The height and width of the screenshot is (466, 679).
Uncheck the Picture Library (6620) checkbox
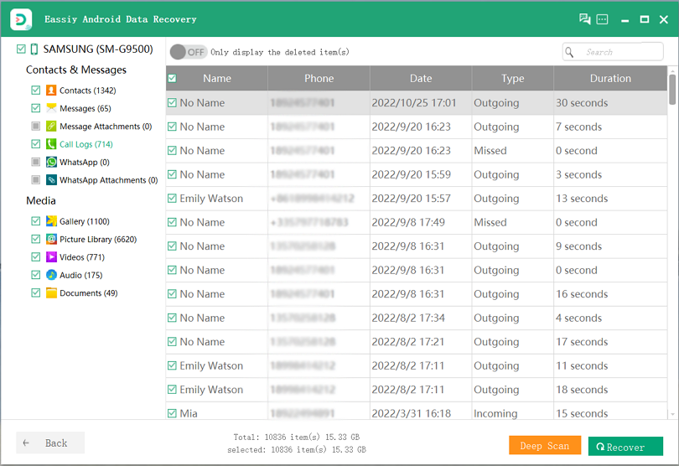coord(35,239)
